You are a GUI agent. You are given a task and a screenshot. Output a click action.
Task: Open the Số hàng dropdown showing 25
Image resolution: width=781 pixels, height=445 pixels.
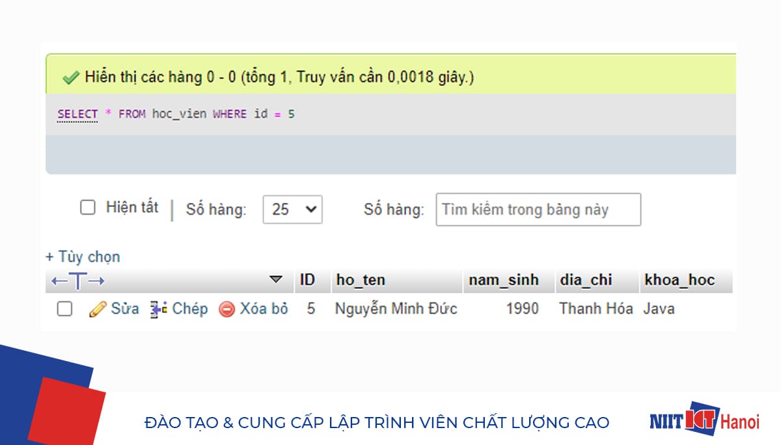click(x=292, y=209)
